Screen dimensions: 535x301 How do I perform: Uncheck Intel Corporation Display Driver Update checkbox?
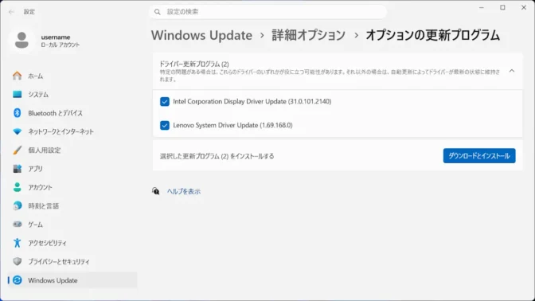[165, 101]
